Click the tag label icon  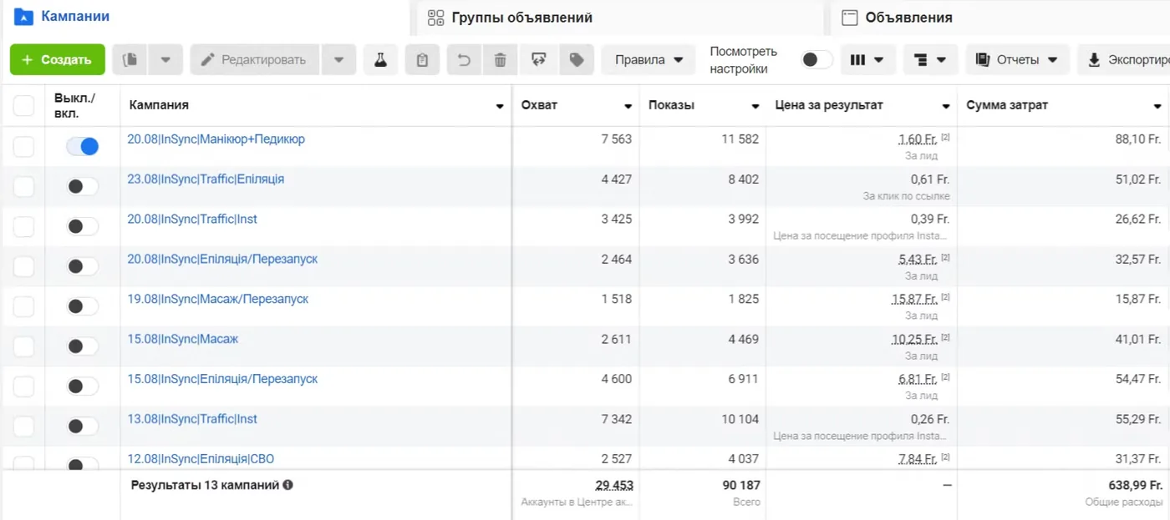[577, 60]
